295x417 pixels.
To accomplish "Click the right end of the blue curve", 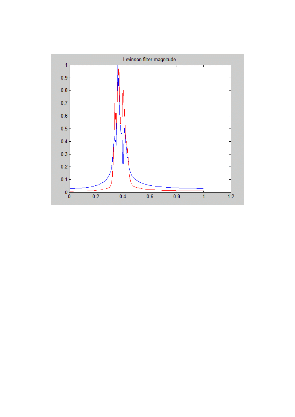I will point(203,189).
